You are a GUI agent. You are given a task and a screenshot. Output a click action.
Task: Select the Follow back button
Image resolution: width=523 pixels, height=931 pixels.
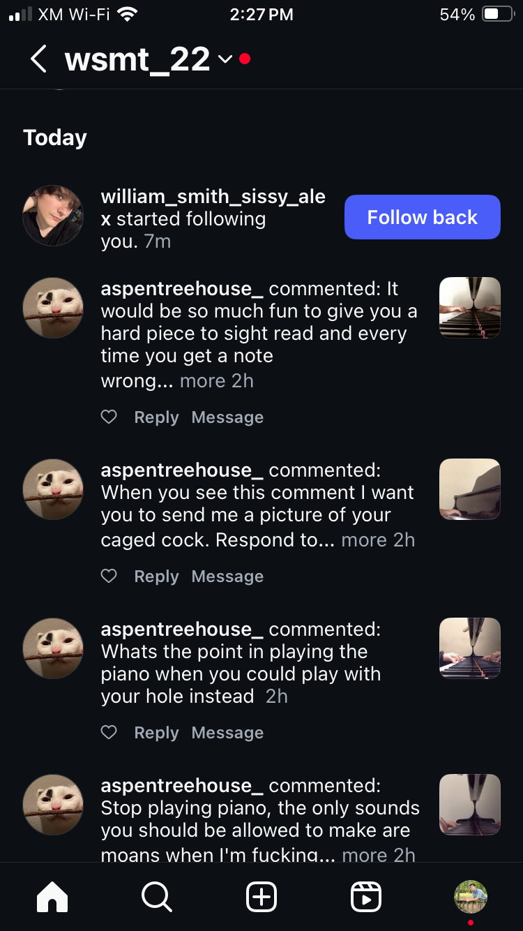[422, 217]
